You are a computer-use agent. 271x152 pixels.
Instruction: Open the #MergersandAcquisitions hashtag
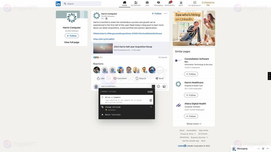(x=119, y=33)
